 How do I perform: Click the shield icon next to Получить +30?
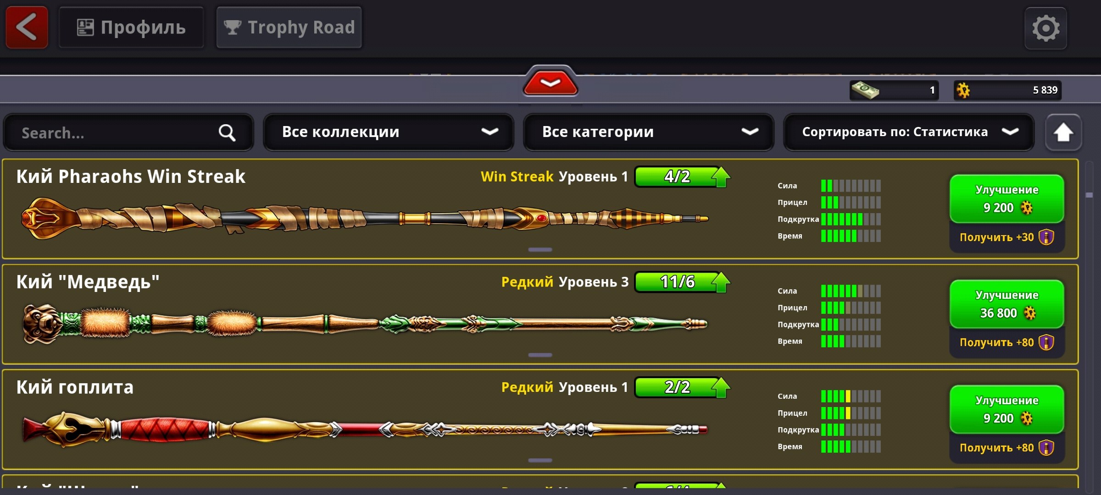[x=1046, y=237]
